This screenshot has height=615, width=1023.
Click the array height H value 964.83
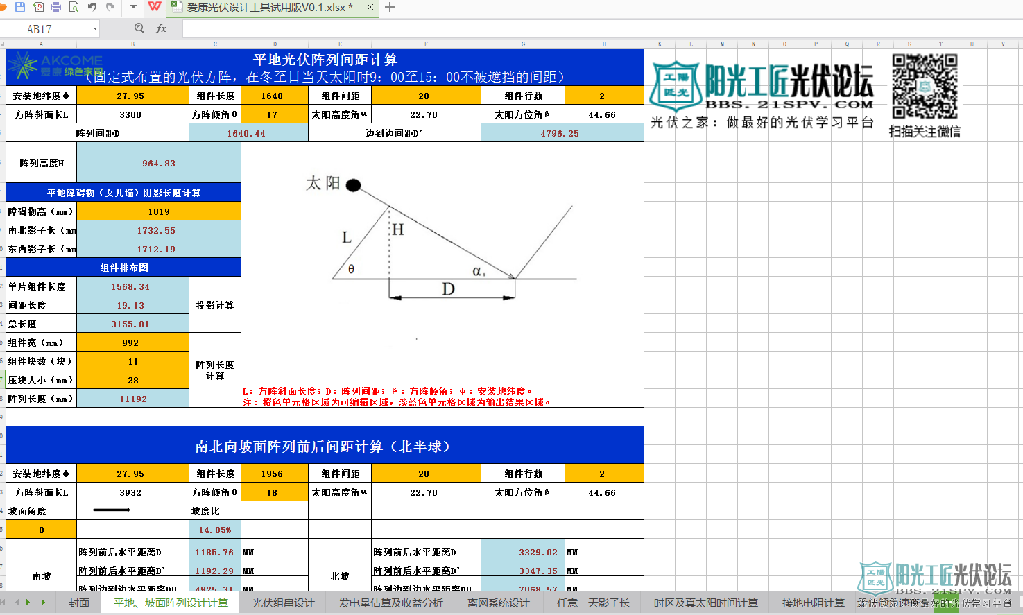click(x=159, y=163)
